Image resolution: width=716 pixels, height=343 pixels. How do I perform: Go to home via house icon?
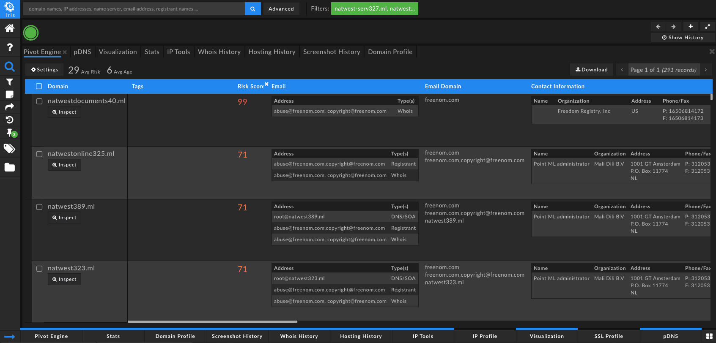pos(10,28)
